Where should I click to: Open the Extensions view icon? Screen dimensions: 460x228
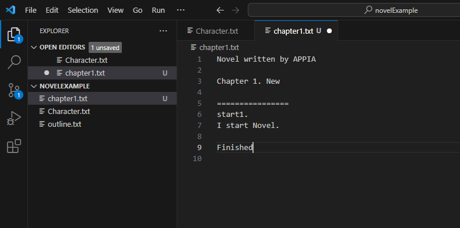click(x=14, y=146)
